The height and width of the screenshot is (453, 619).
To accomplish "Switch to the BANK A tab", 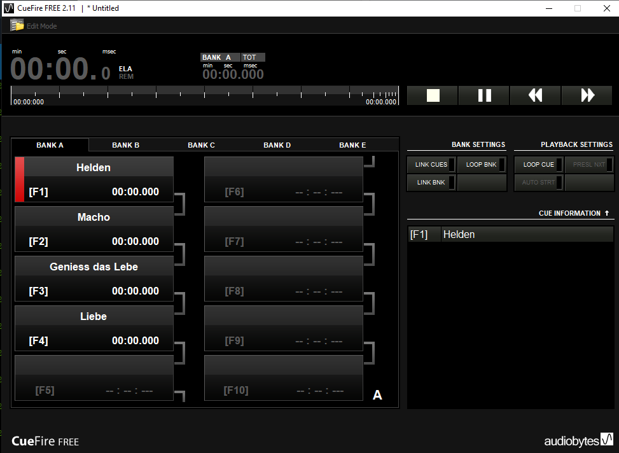I will click(50, 145).
